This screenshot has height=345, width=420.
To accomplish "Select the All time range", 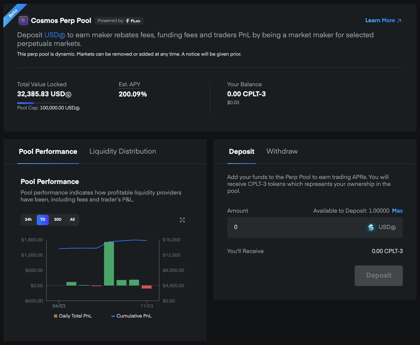I will click(x=72, y=220).
